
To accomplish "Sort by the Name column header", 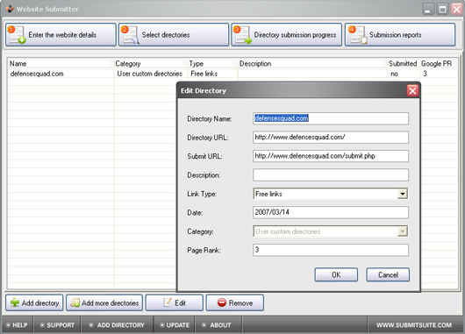I will point(61,63).
